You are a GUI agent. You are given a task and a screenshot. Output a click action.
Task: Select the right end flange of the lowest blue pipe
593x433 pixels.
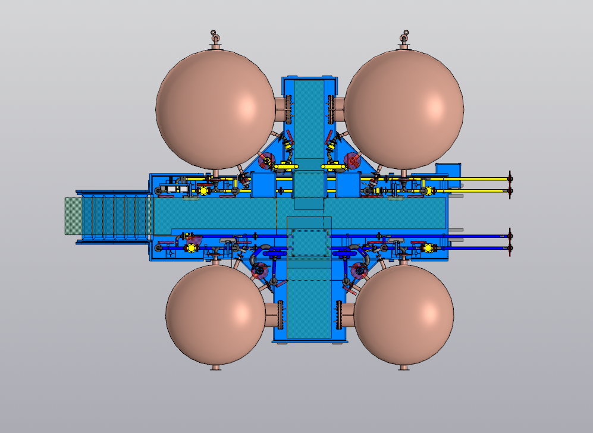510,247
